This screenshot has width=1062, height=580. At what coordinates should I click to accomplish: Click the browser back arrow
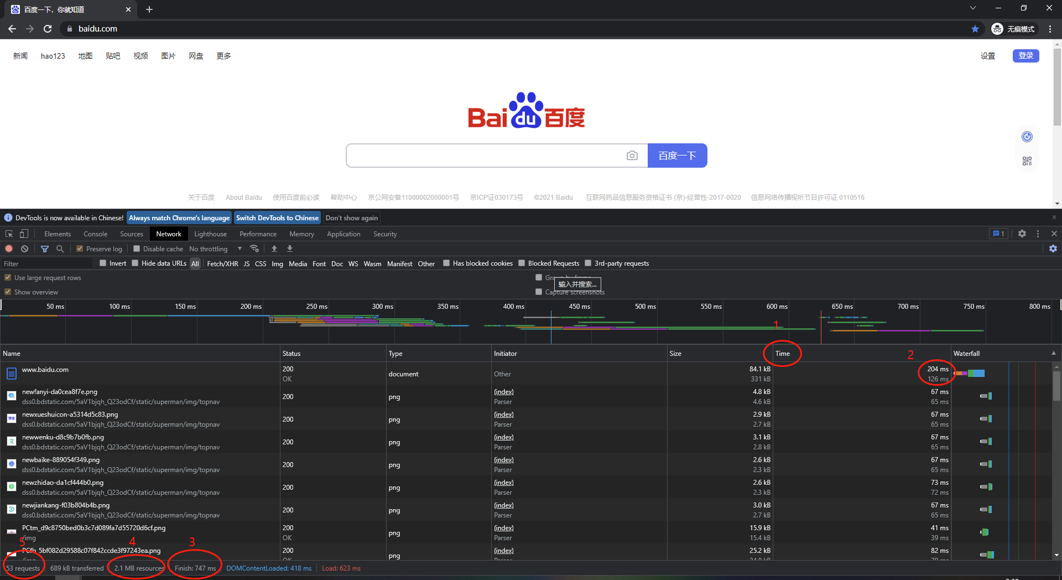click(x=12, y=29)
